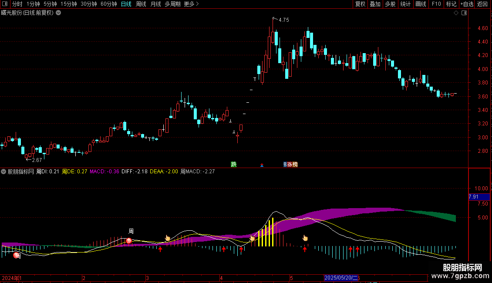492x283 pixels.
Task: Expand 更多 periods menu
Action: (191, 4)
